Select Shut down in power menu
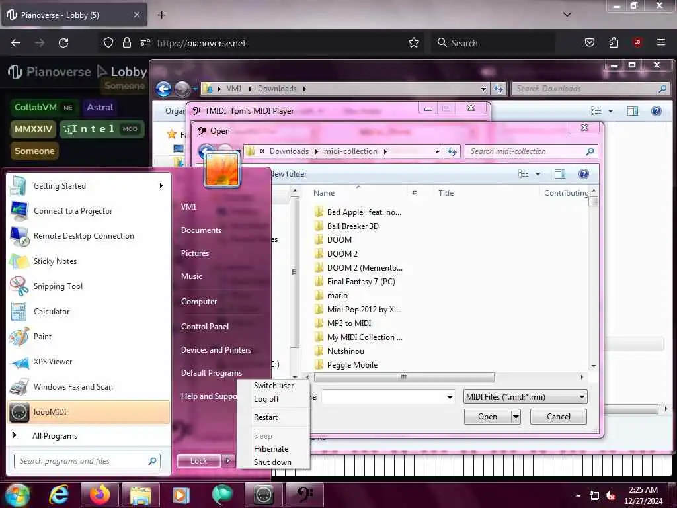This screenshot has height=508, width=677. coord(272,462)
